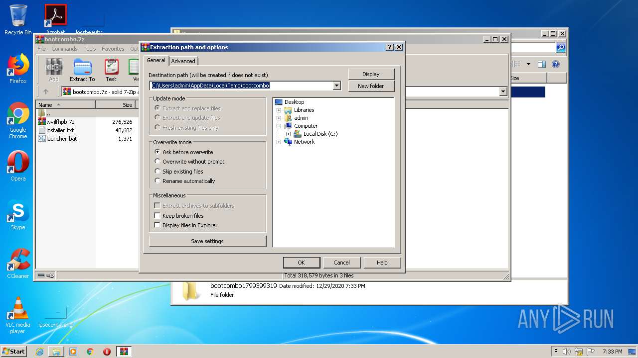
Task: Open the Google Chrome desktop shortcut
Action: 18,121
